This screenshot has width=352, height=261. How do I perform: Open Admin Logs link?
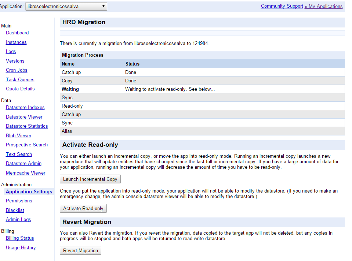18,220
